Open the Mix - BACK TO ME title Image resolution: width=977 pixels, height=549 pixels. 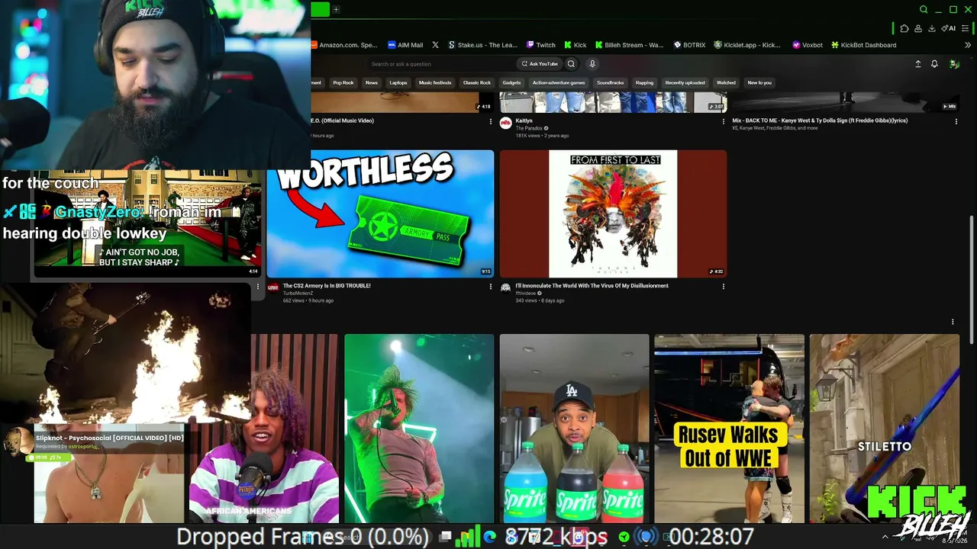(820, 120)
